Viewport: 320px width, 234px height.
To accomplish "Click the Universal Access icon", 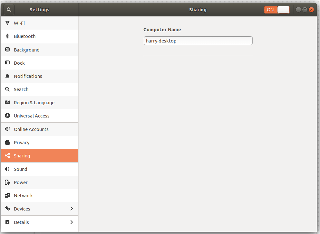I will (7, 116).
